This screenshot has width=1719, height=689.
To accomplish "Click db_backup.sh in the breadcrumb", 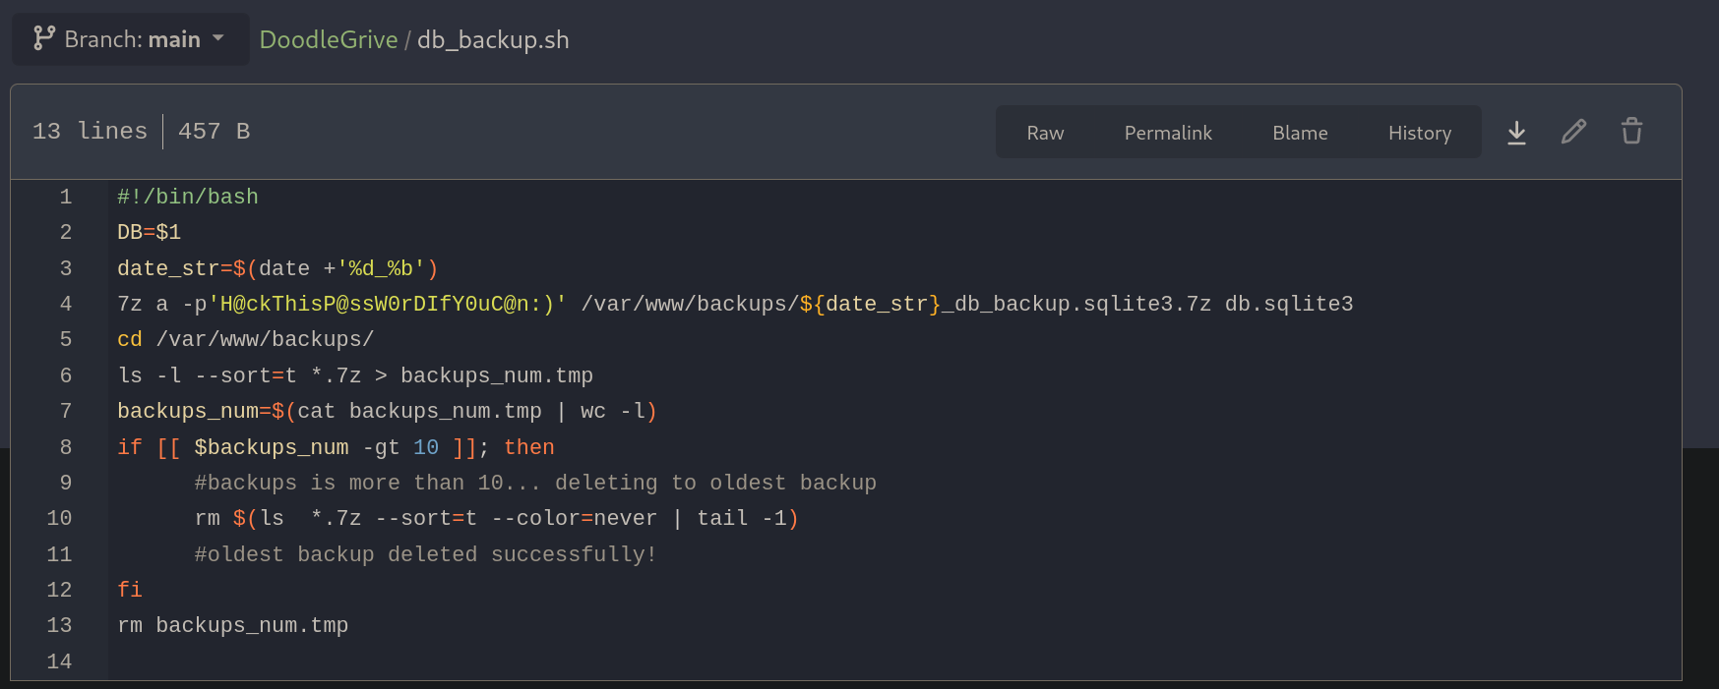I will pos(493,40).
